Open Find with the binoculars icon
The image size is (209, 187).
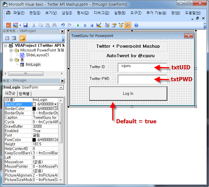[x=54, y=25]
